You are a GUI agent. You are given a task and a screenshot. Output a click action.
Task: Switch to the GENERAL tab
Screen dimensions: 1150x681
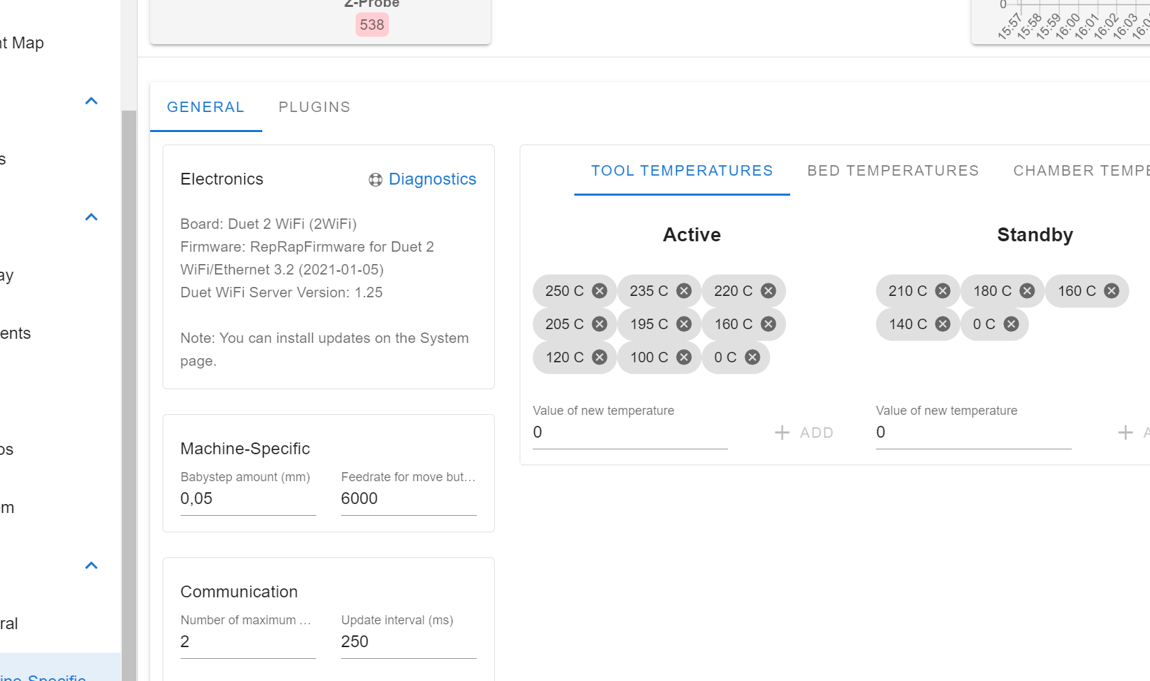pos(206,107)
